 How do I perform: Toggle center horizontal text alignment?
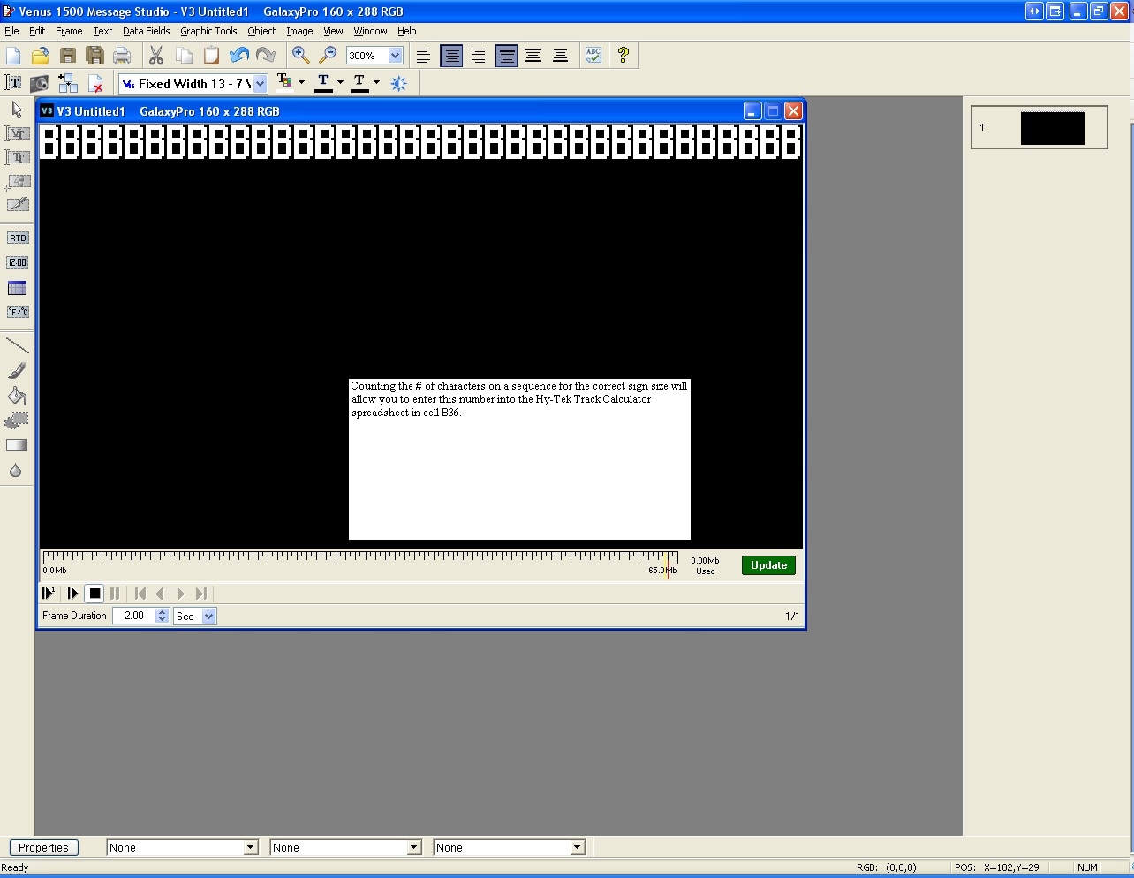click(451, 56)
